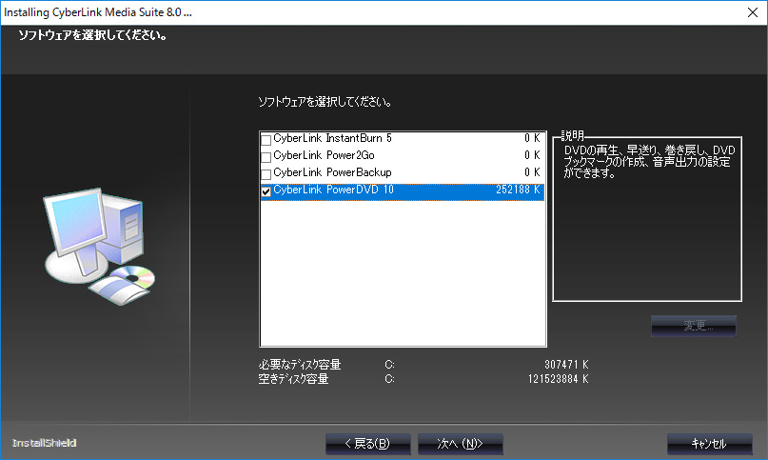Click the InstallShield logo text
This screenshot has width=768, height=460.
click(44, 443)
